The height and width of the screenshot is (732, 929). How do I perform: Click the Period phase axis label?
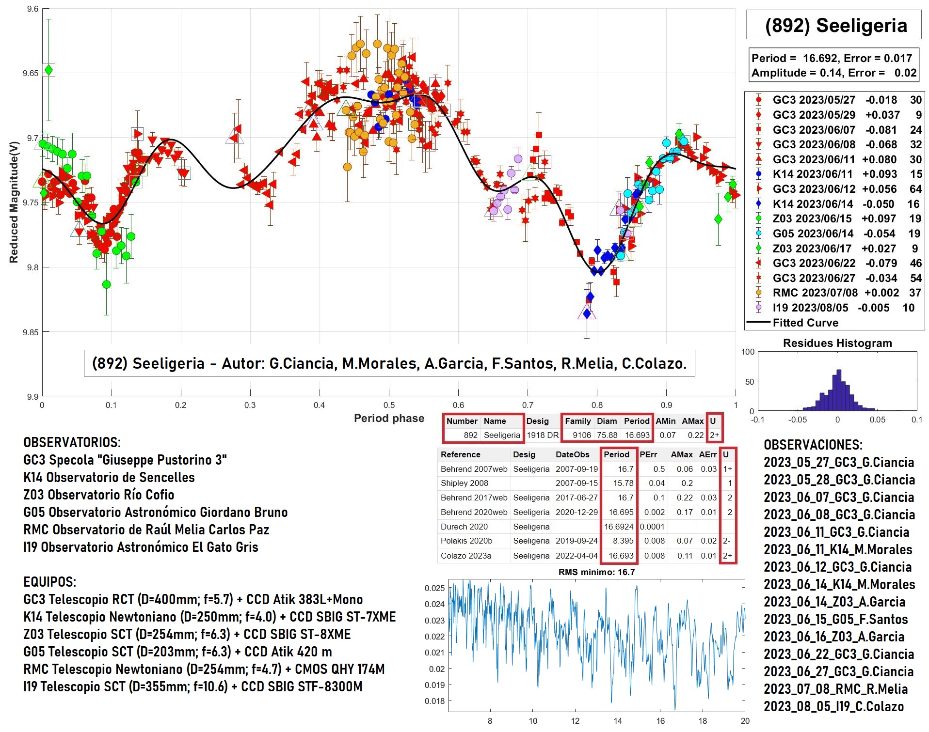(389, 418)
